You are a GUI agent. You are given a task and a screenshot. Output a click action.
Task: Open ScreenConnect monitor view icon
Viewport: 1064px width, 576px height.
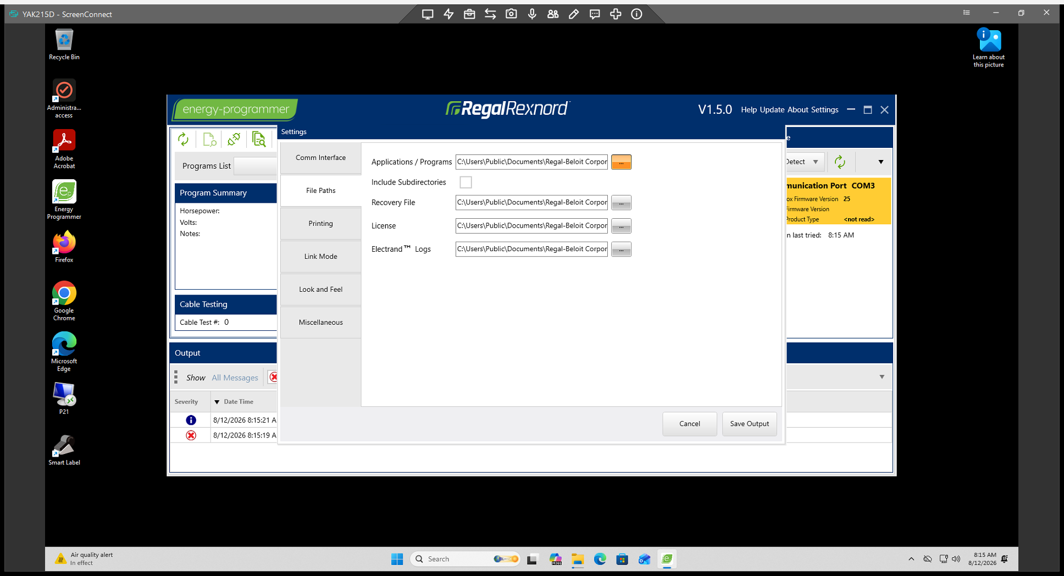tap(428, 14)
